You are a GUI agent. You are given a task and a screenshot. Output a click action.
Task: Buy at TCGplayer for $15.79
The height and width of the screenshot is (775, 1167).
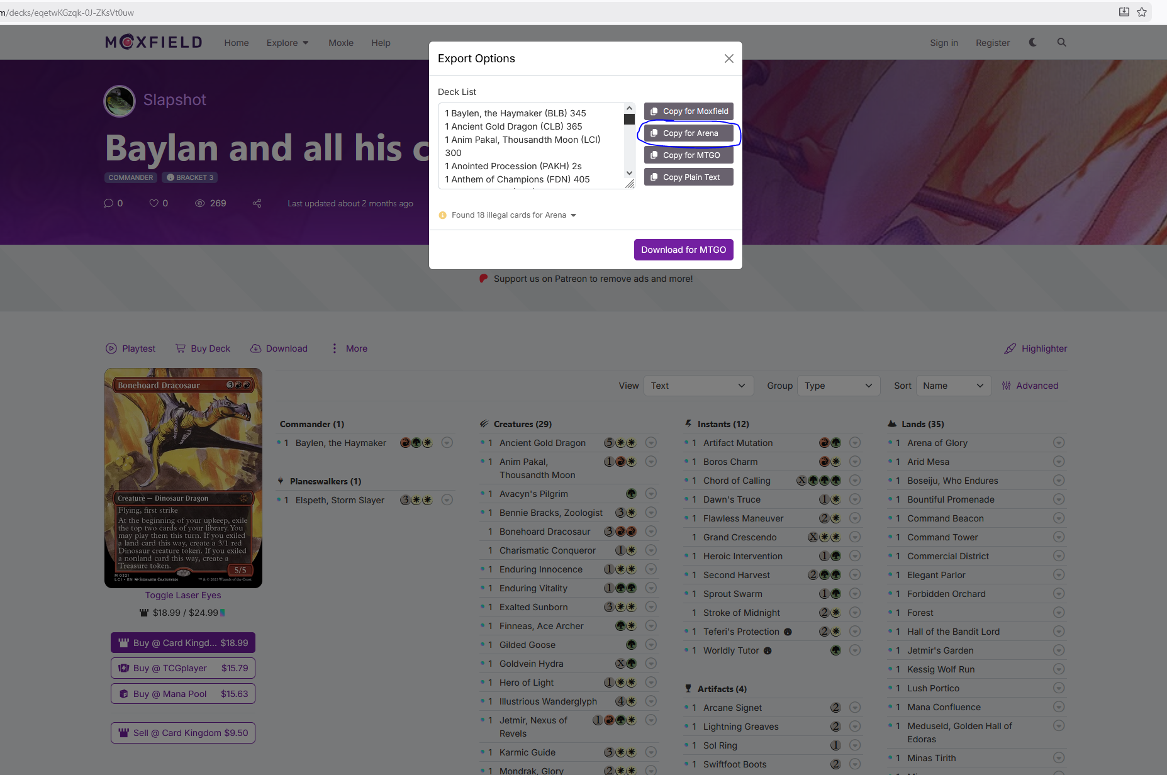pyautogui.click(x=183, y=668)
